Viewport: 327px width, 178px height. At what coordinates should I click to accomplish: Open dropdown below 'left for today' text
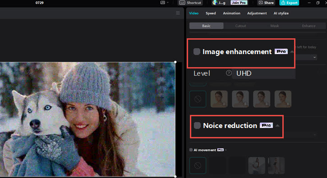(x=306, y=57)
